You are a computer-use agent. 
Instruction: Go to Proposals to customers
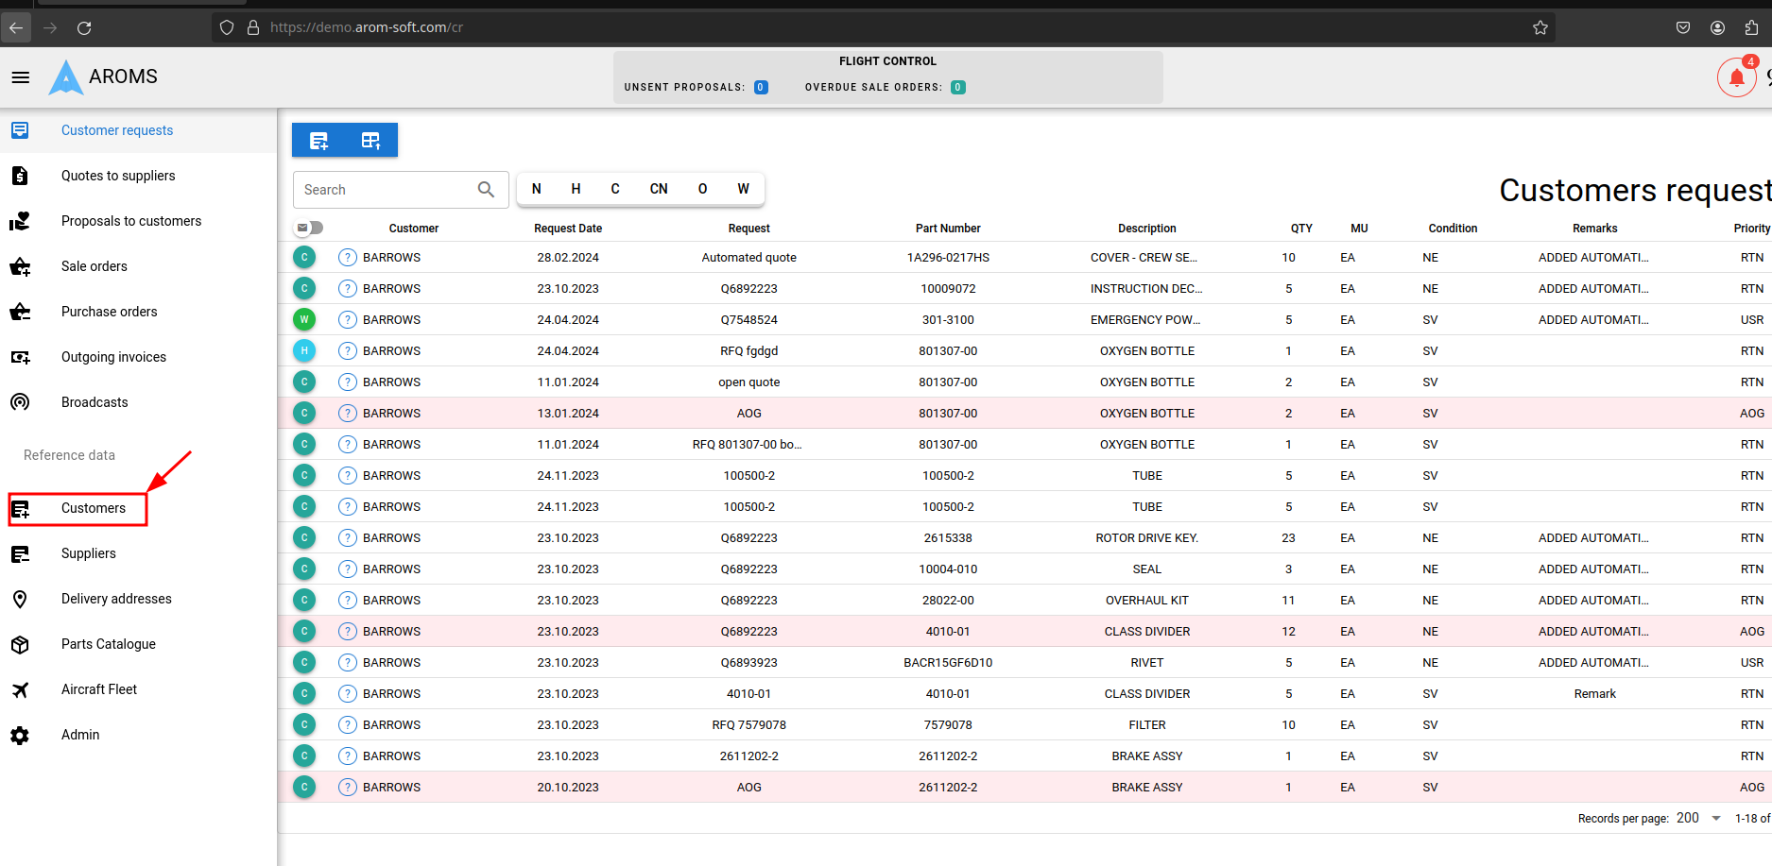tap(130, 221)
